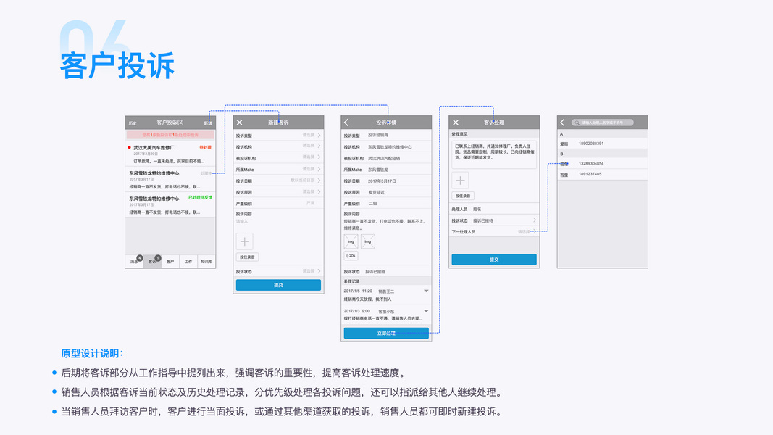Screen dimensions: 773x435
Task: Click 投诉机构 row in 投诉详情
Action: 386,147
